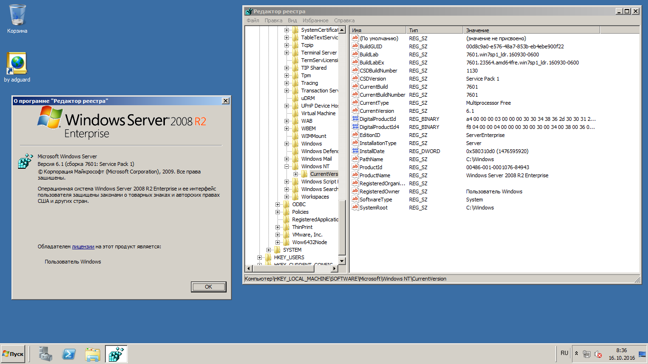Show hidden tray icons arrow
The image size is (648, 364).
(x=577, y=354)
